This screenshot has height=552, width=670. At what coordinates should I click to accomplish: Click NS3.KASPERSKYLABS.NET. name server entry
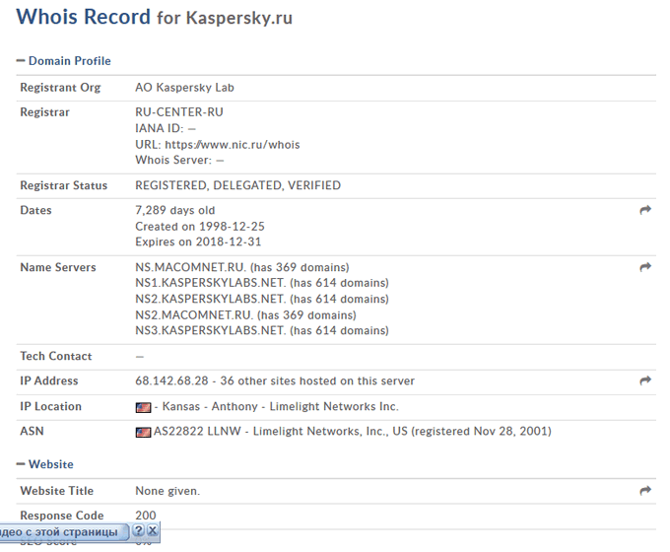click(x=210, y=330)
